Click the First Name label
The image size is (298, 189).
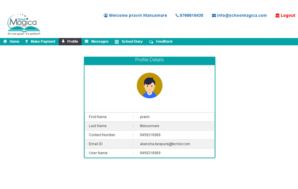[97, 117]
